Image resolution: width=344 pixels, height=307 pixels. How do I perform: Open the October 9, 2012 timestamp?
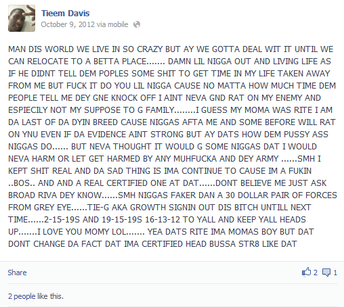(x=68, y=24)
